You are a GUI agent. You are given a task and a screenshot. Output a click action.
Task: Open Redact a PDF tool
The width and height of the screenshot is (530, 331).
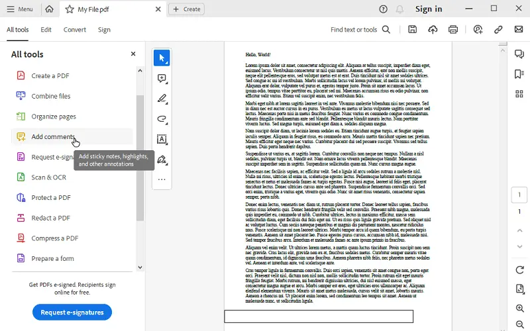(72, 218)
